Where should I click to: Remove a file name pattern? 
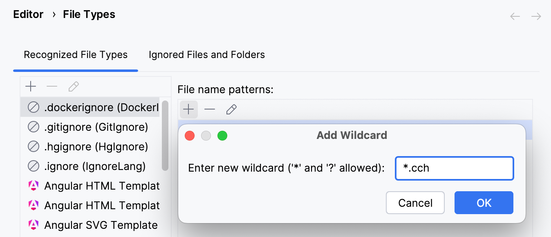point(210,109)
